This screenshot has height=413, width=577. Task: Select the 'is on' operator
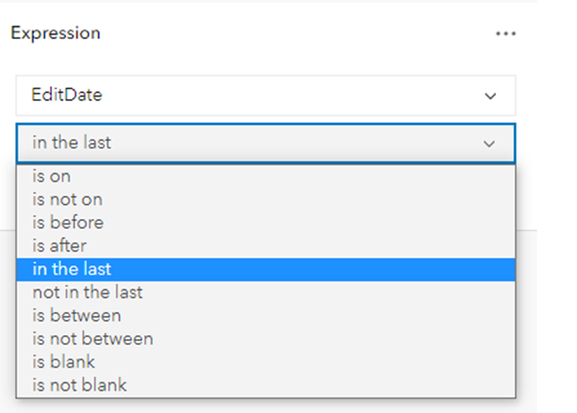[52, 176]
